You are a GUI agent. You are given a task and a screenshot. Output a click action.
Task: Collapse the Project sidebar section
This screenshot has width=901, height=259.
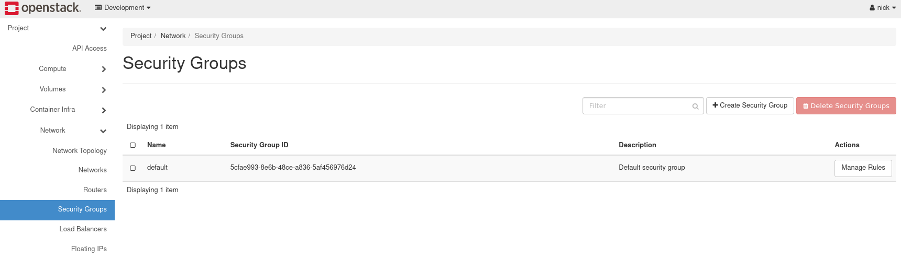coord(103,29)
